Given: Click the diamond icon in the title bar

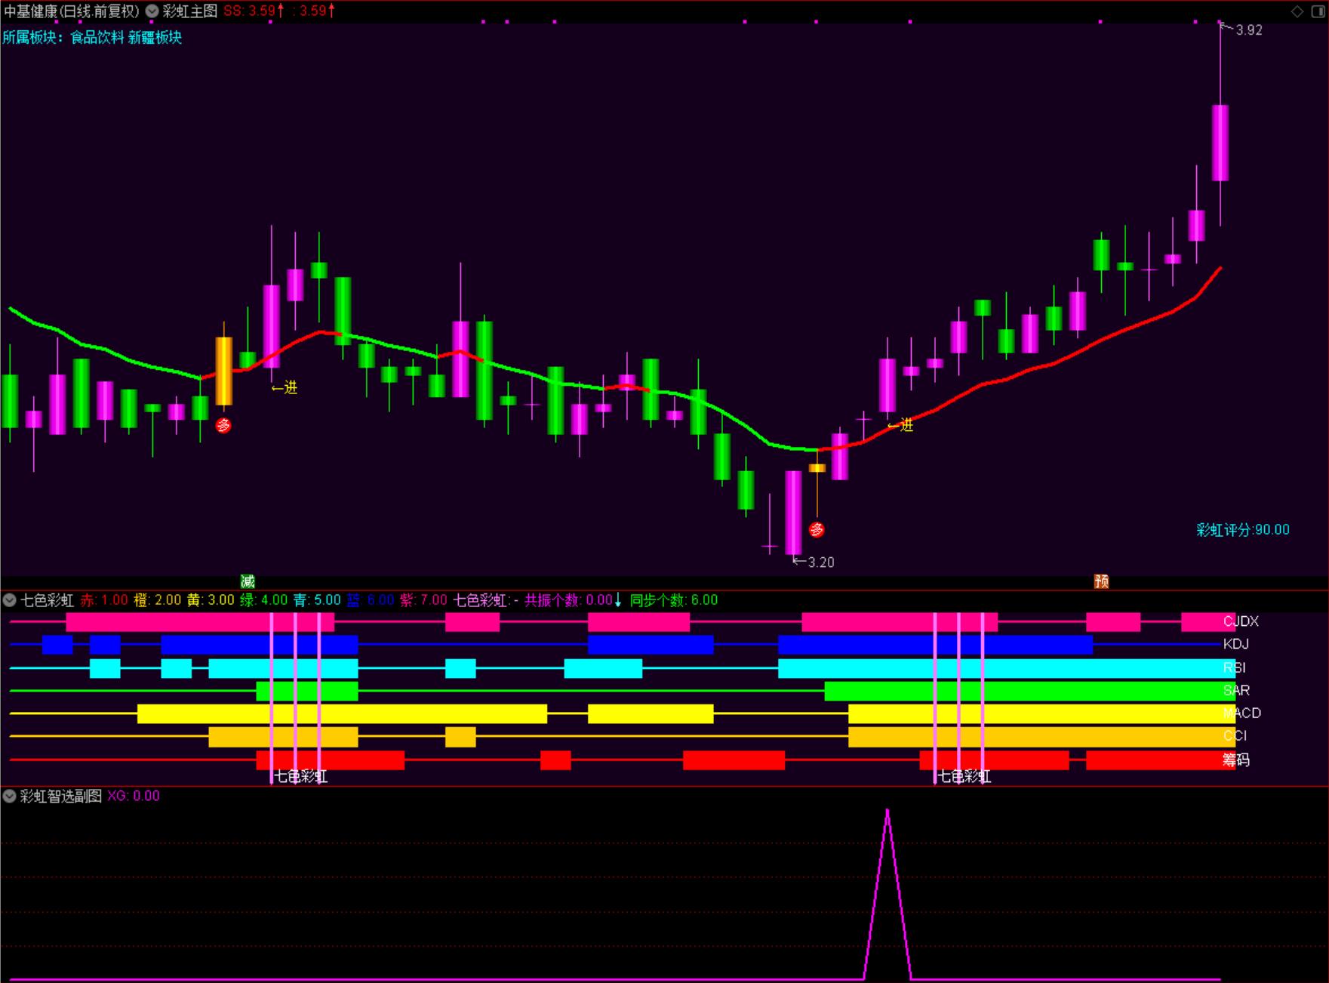Looking at the screenshot, I should (x=1297, y=11).
